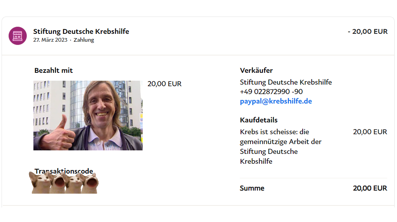This screenshot has width=397, height=222.
Task: Click the 20,00 EUR beside the photo
Action: tap(165, 84)
